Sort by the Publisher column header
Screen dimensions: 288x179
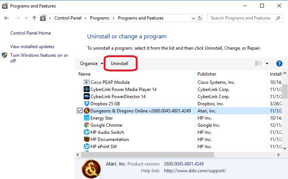pyautogui.click(x=207, y=74)
